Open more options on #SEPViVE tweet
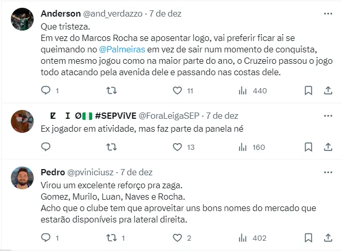Viewport: 342px width, 251px height. [x=327, y=116]
